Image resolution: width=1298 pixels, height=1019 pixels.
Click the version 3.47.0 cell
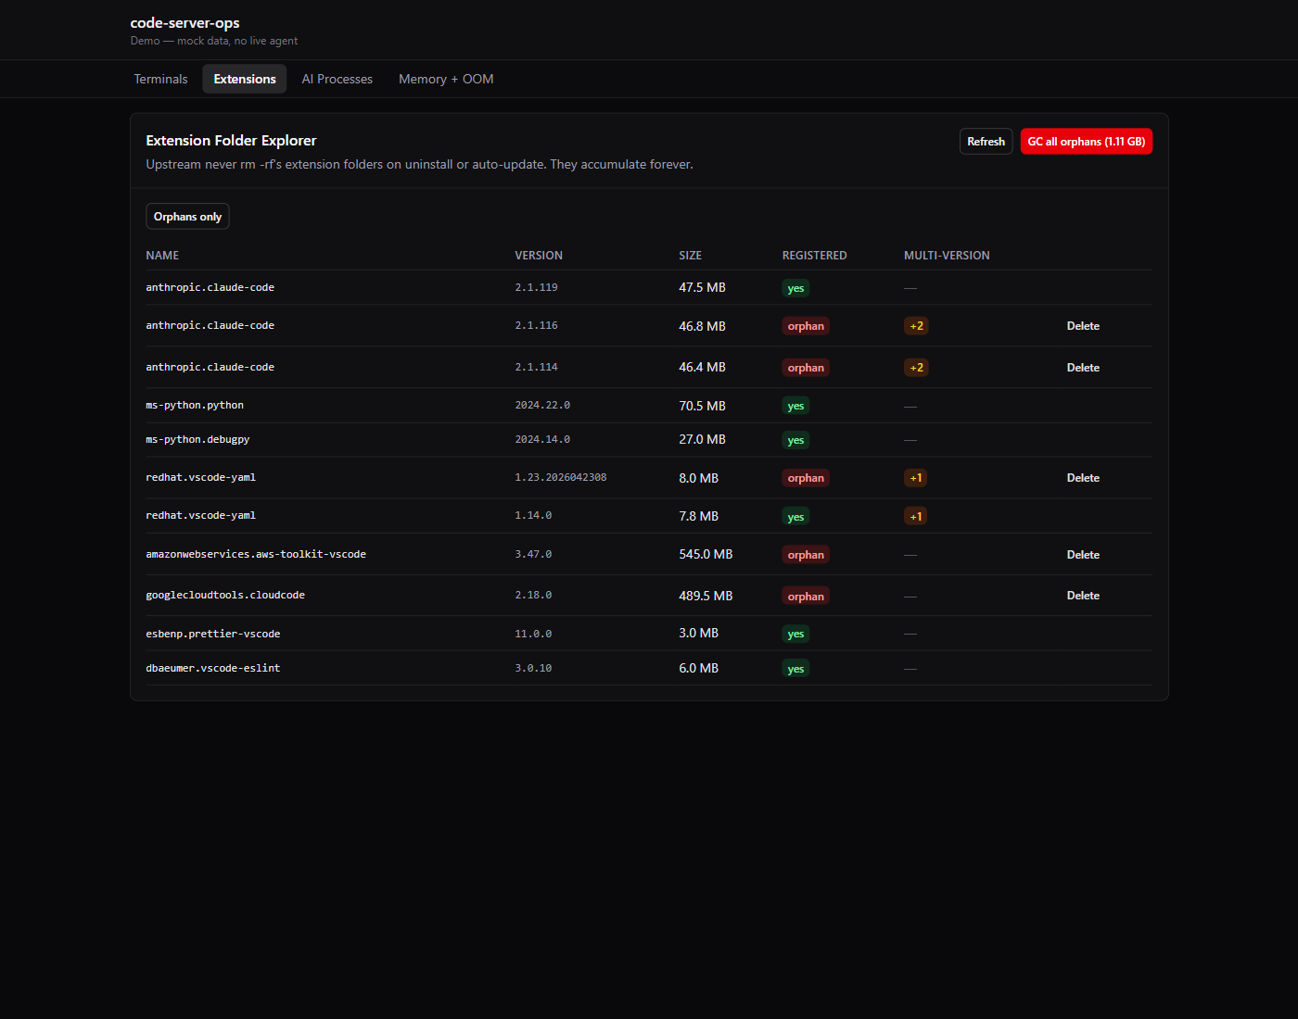pyautogui.click(x=533, y=554)
